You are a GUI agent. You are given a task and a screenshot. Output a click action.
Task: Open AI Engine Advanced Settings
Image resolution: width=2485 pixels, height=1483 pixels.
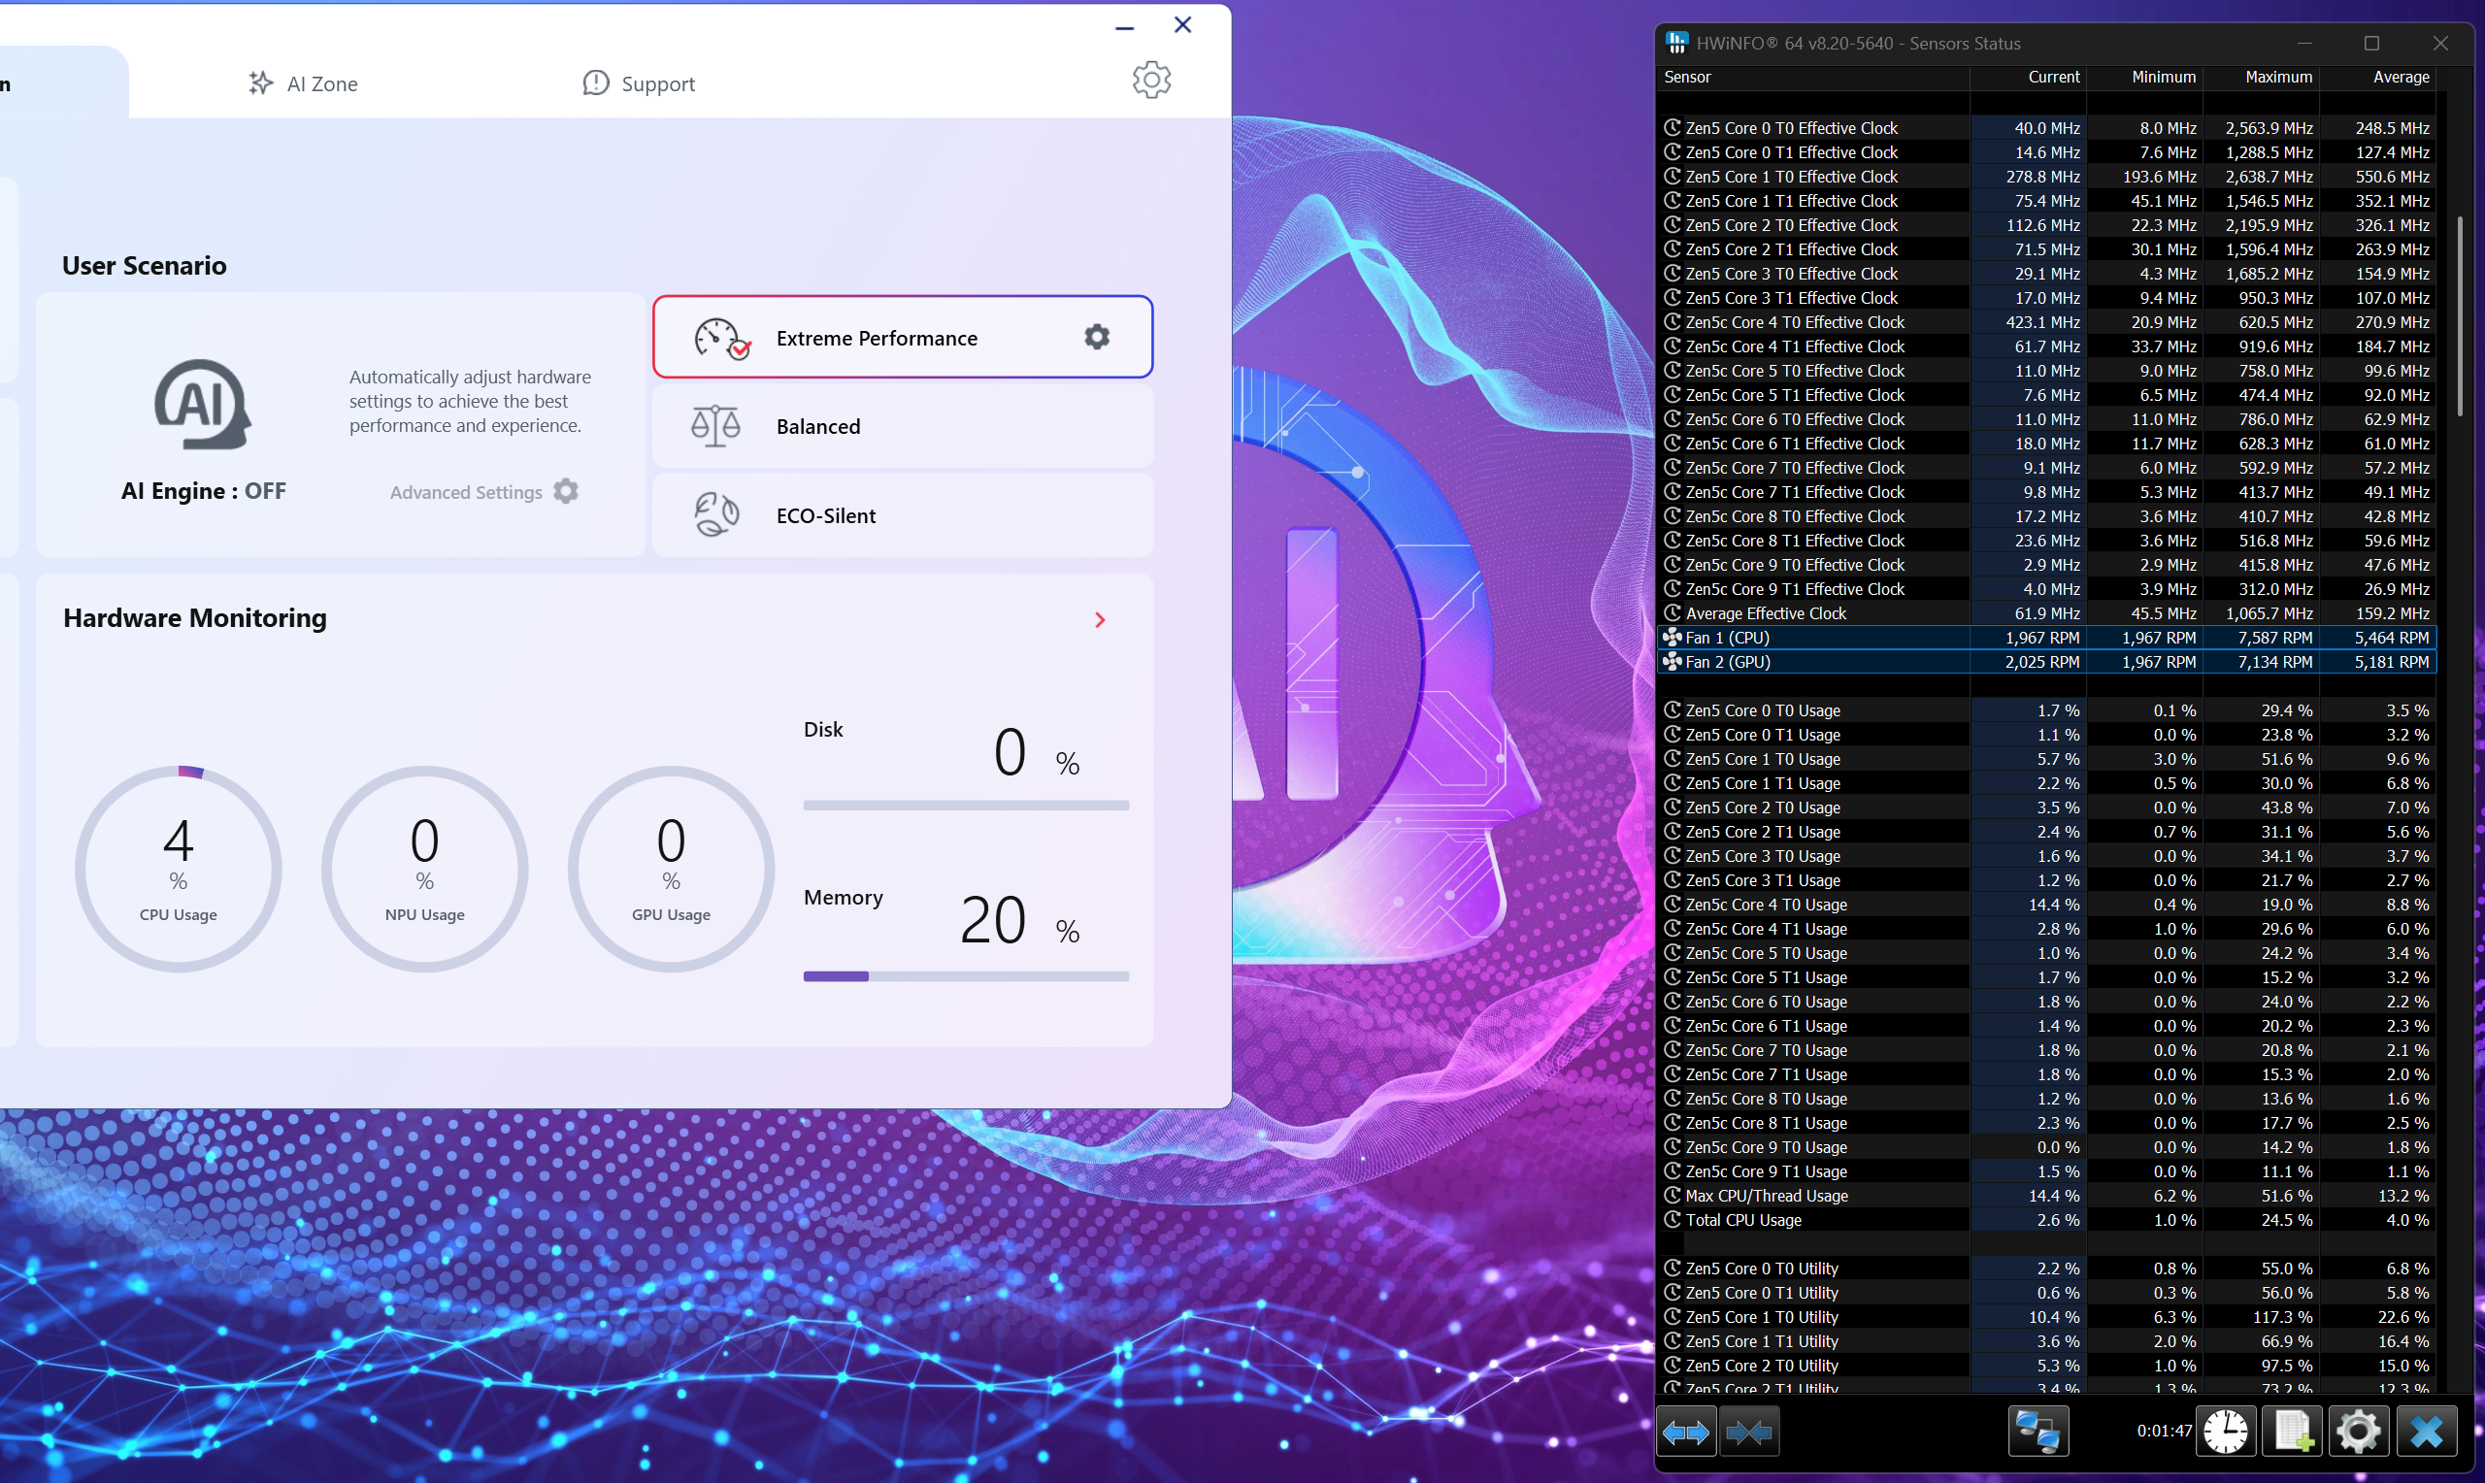click(x=483, y=492)
